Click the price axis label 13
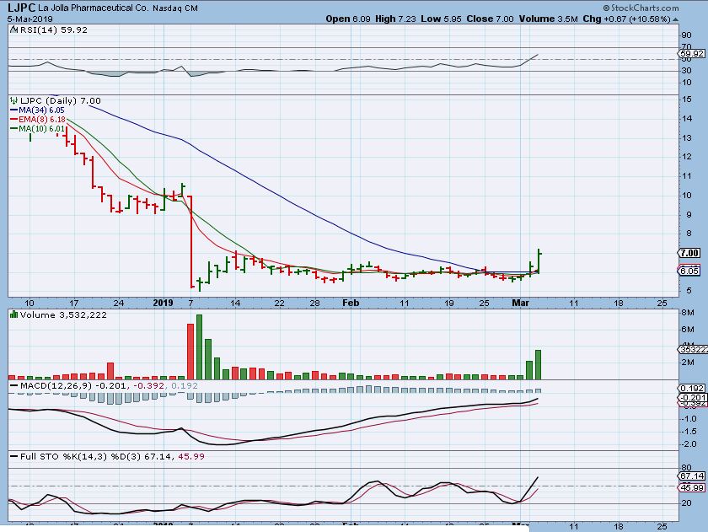The width and height of the screenshot is (708, 532). pyautogui.click(x=686, y=137)
